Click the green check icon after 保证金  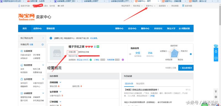[x=91, y=60]
